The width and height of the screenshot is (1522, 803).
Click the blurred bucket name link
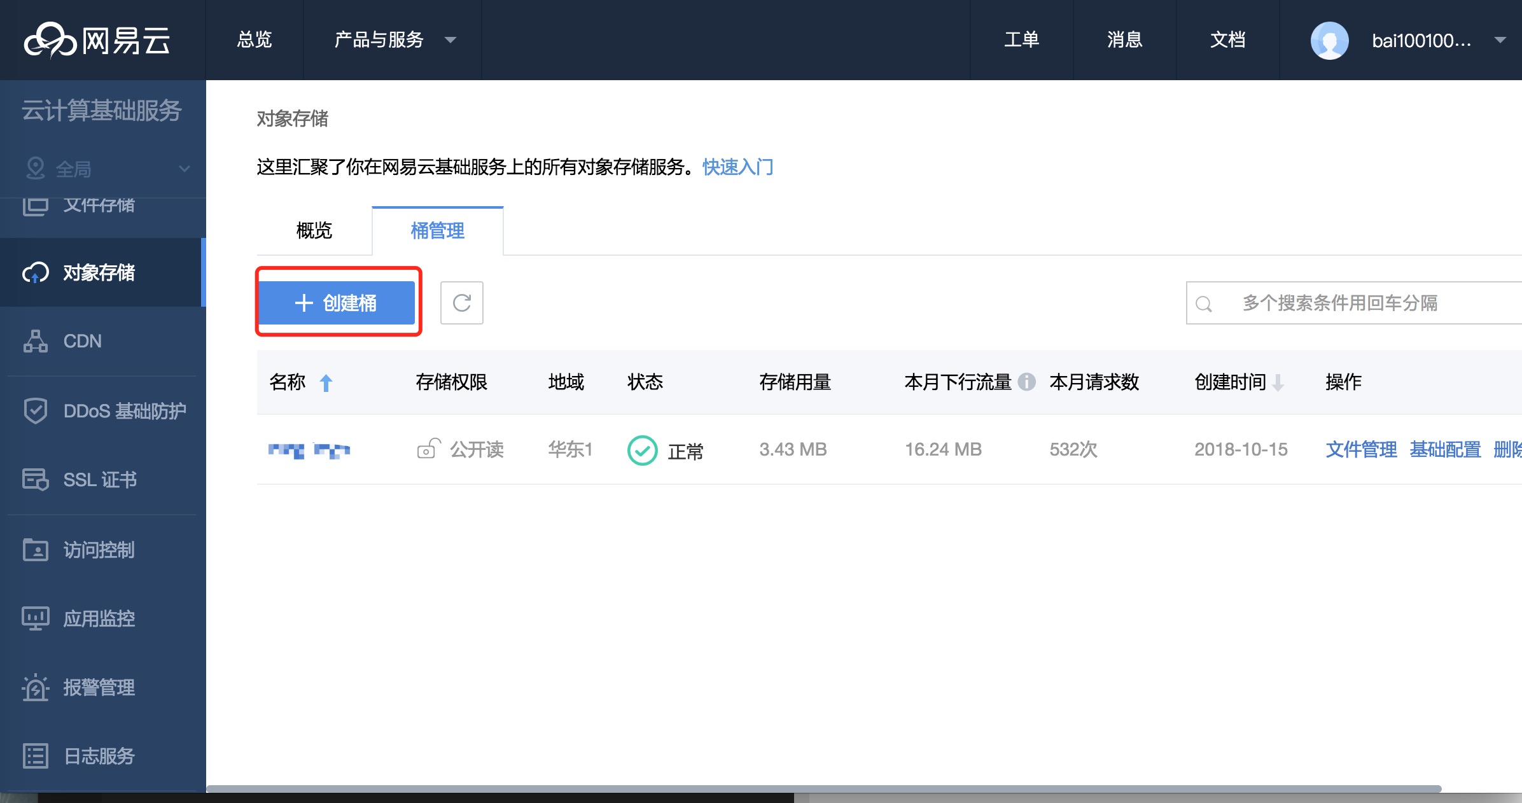coord(309,450)
